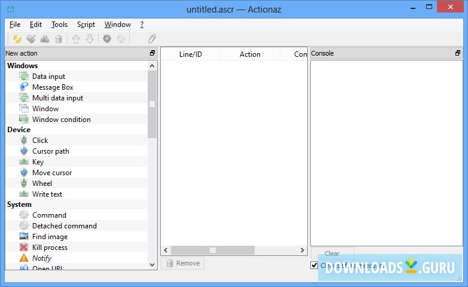Click the Find image icon
Screen dimensions: 468x287
(24, 236)
